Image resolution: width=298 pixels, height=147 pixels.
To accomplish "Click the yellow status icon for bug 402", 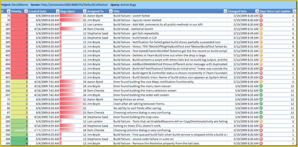I will tap(261, 55).
